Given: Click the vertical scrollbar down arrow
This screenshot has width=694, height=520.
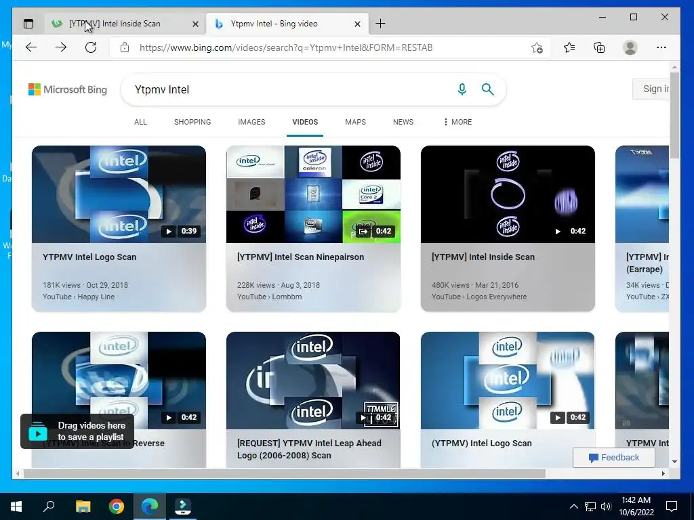Looking at the screenshot, I should pyautogui.click(x=674, y=462).
